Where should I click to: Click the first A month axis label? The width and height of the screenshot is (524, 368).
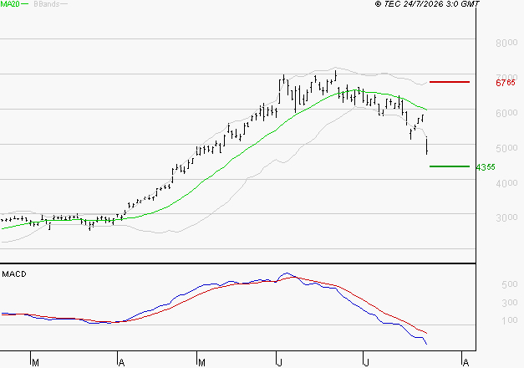121,363
